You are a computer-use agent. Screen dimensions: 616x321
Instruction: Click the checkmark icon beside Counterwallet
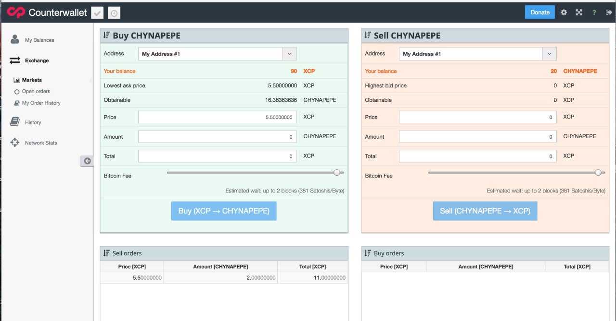pyautogui.click(x=97, y=13)
